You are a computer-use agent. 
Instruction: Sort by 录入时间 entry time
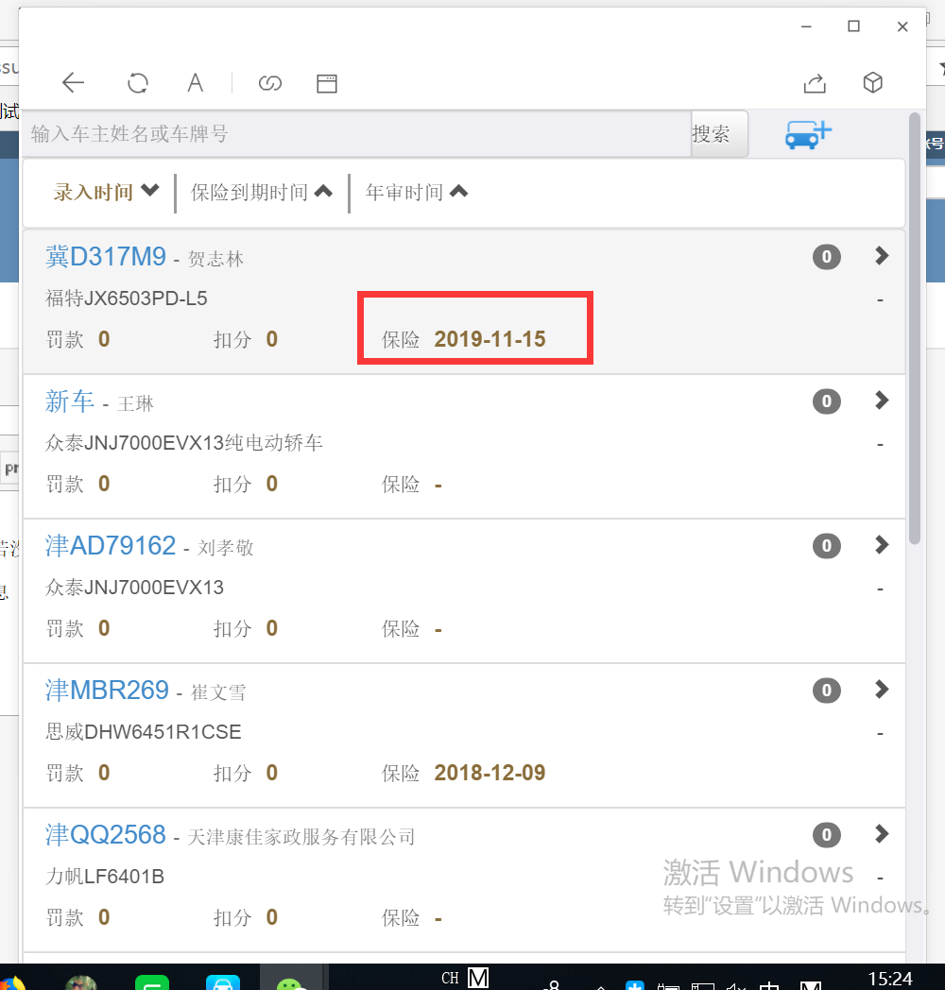pyautogui.click(x=106, y=192)
